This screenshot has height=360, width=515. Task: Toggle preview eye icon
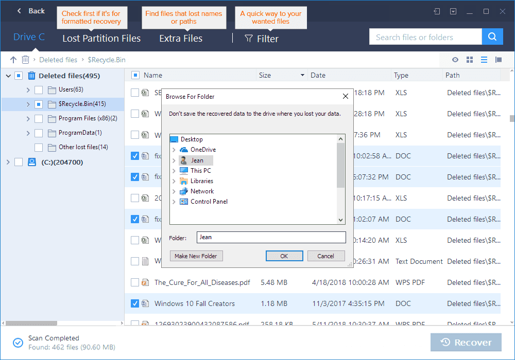point(455,60)
